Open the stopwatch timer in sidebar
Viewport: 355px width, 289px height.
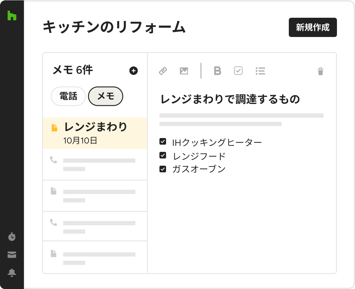[x=12, y=236]
